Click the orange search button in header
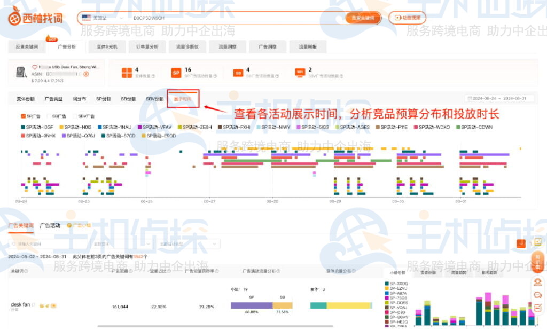The width and height of the screenshot is (547, 330). point(363,18)
